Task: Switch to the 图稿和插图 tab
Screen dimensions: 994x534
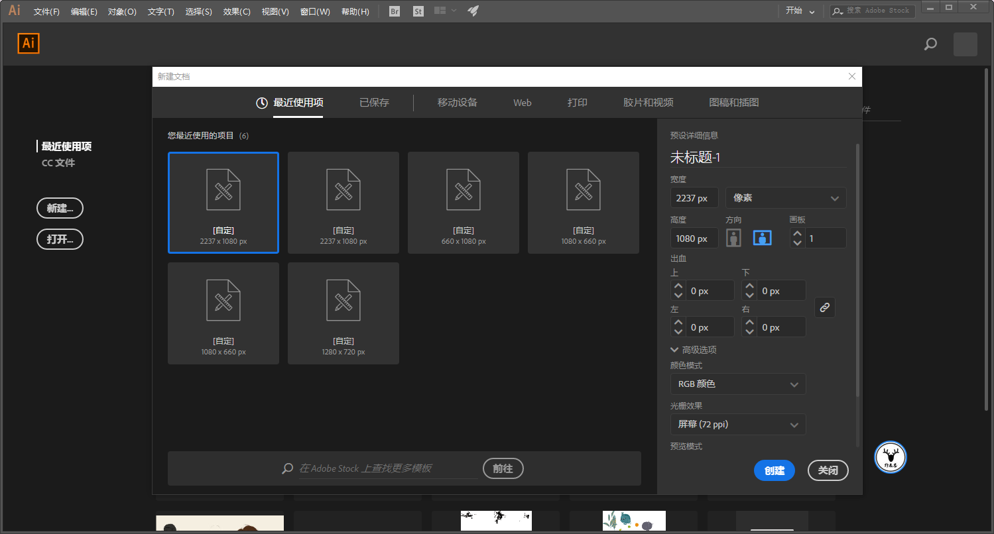Action: tap(734, 103)
